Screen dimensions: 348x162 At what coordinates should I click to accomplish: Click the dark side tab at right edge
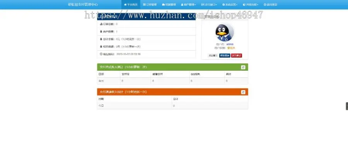click(x=347, y=106)
